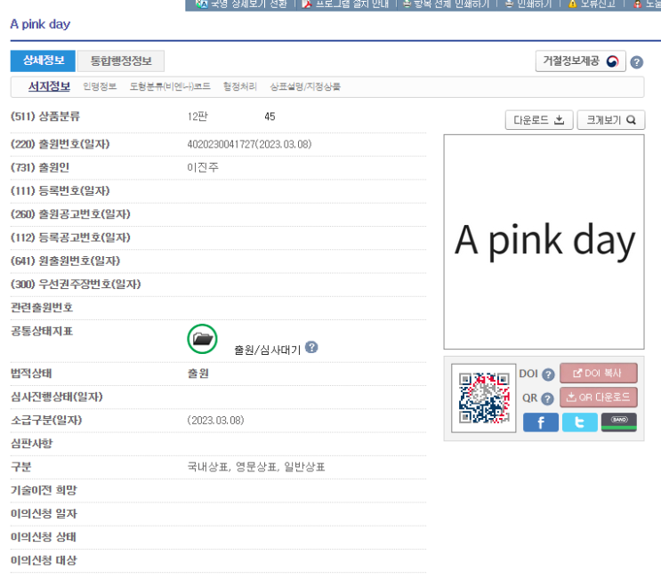Viewport: 661px width, 579px height.
Task: Click the 거절정보제공 button
Action: coord(580,61)
